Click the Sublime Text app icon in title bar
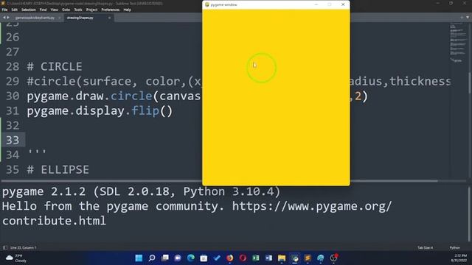Viewport: 472px width, 265px height. [3, 3]
